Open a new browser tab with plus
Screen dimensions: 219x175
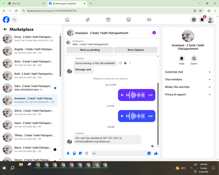pyautogui.click(x=91, y=3)
